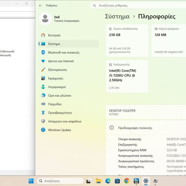Click the storage icon on the Χώρος αποθήκευσης card
This screenshot has width=186, height=186.
[110, 29]
